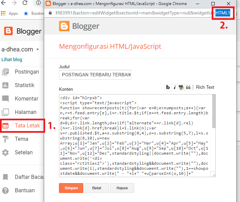Click the Statistik chart icon
Image resolution: width=240 pixels, height=202 pixels.
click(5, 85)
